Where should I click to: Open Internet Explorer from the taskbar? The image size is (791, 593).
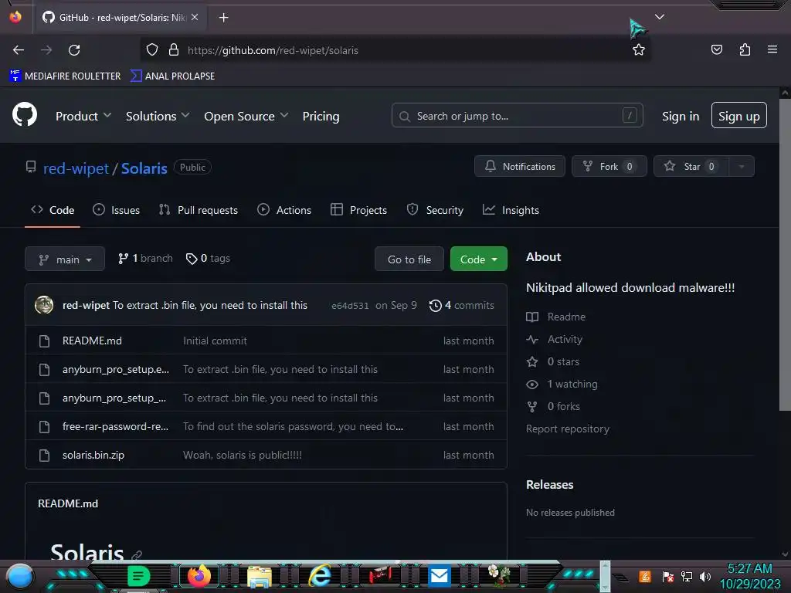(320, 574)
